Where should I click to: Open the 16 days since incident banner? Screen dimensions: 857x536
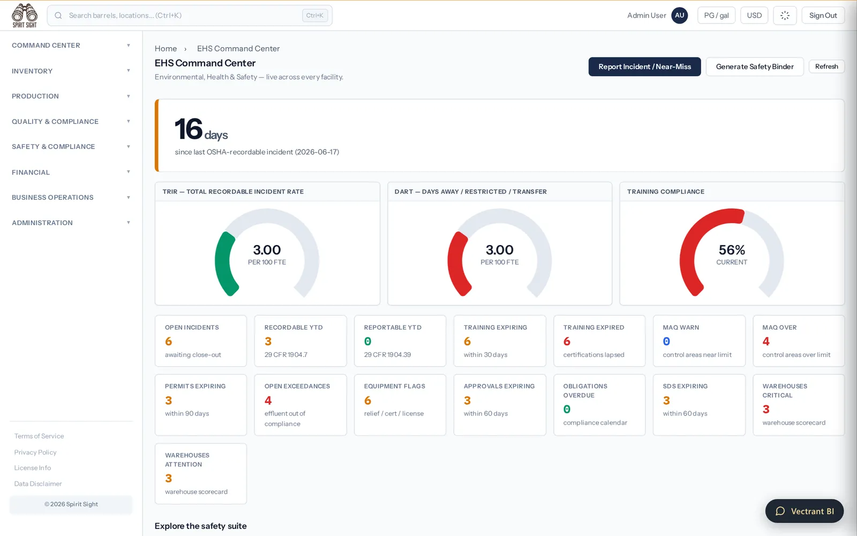click(x=499, y=136)
